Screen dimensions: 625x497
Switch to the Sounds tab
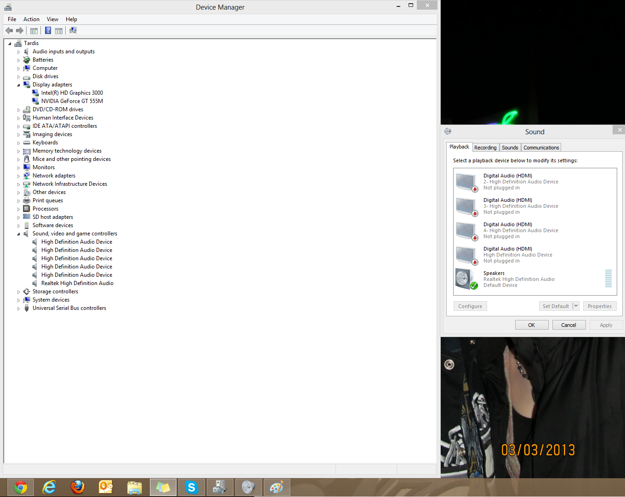[510, 148]
